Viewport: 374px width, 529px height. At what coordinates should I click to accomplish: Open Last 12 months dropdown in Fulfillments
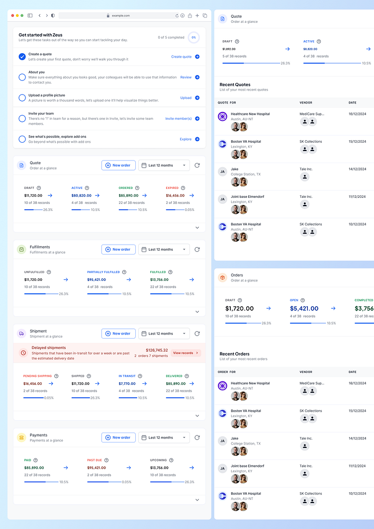tap(164, 249)
